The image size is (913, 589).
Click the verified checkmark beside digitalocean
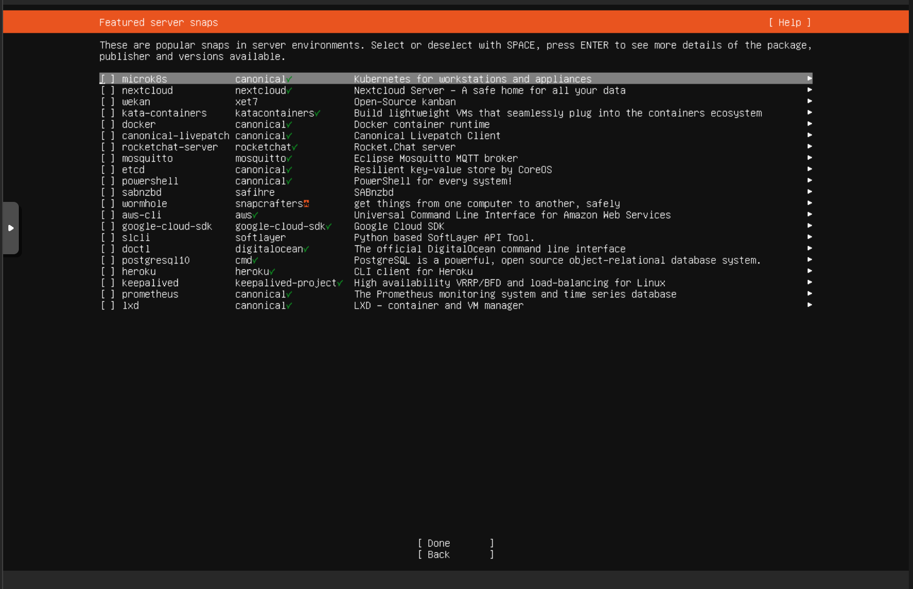pos(306,250)
